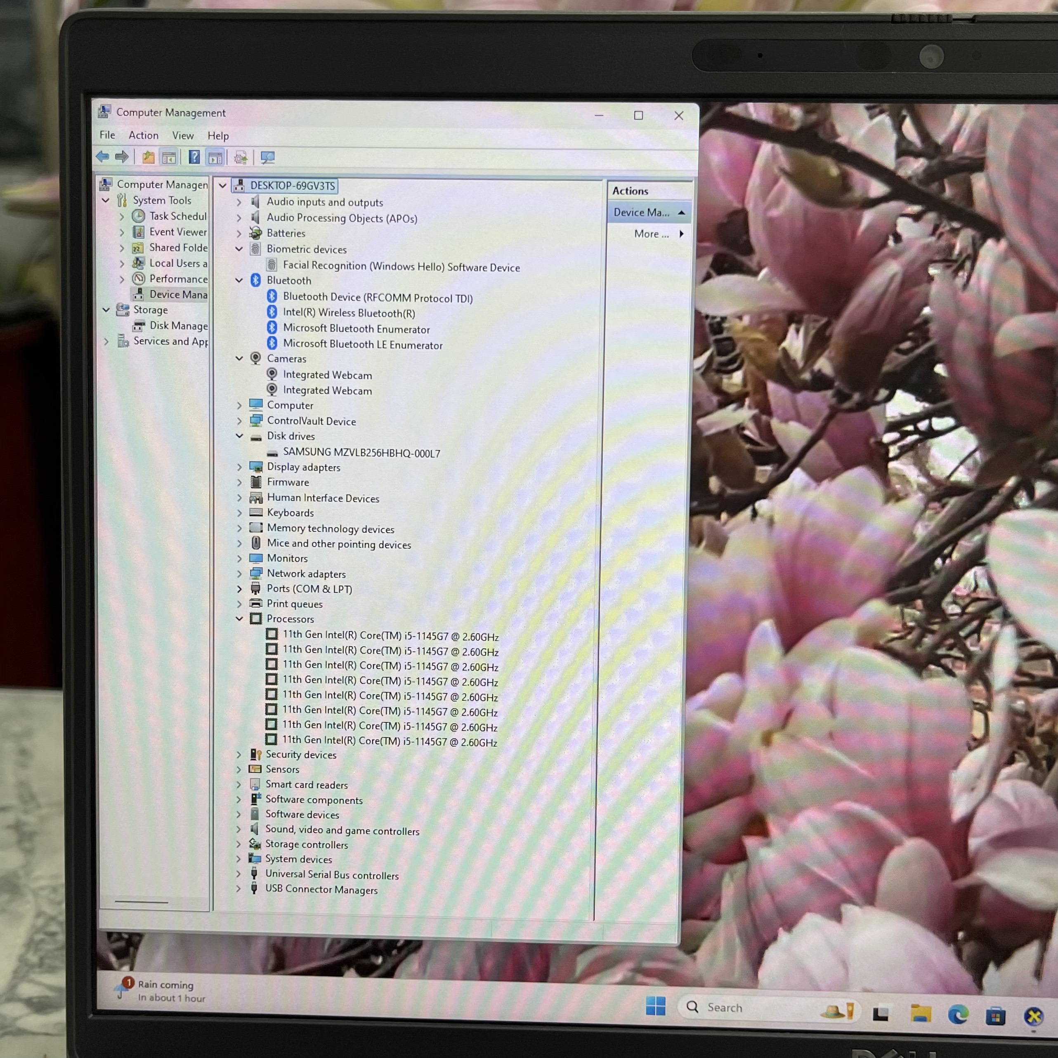Toggle Show/Hide Console Tree toolbar button

[x=169, y=158]
